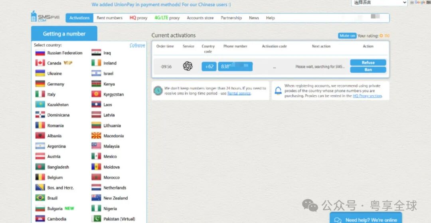Open the Activations tab
The image size is (431, 223).
click(x=79, y=18)
